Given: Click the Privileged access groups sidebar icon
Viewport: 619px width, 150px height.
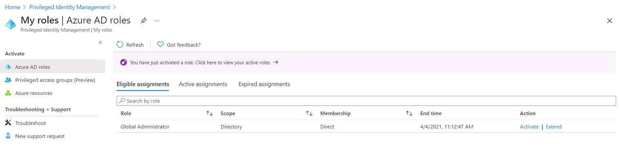Looking at the screenshot, I should (x=8, y=80).
